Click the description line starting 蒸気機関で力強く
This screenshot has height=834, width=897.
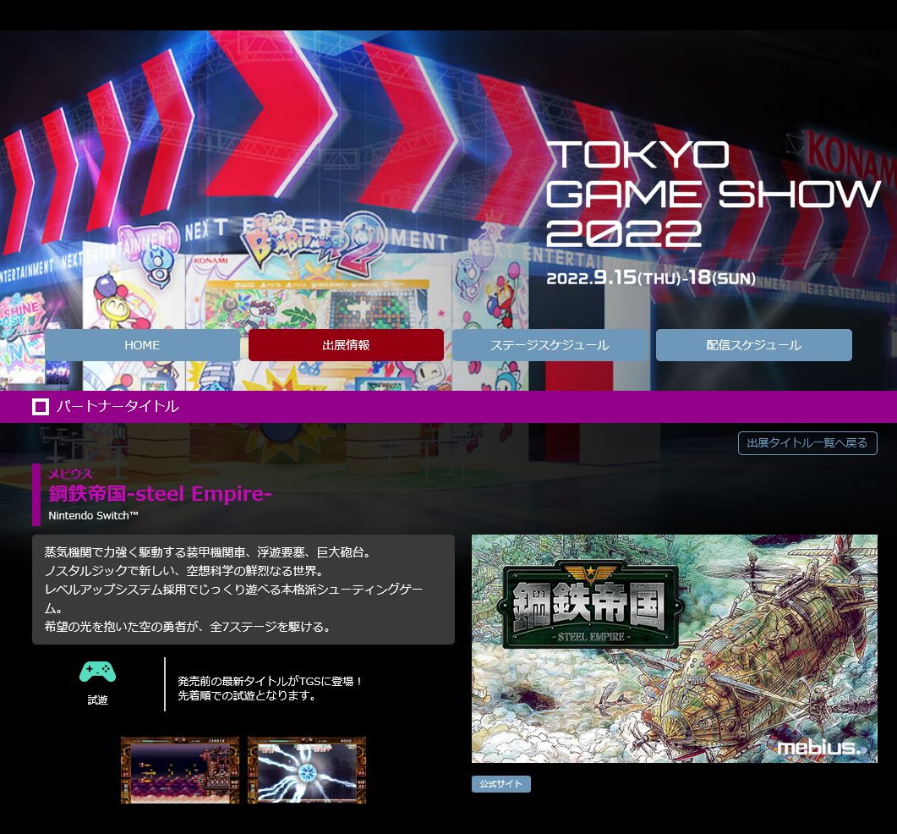tap(210, 552)
